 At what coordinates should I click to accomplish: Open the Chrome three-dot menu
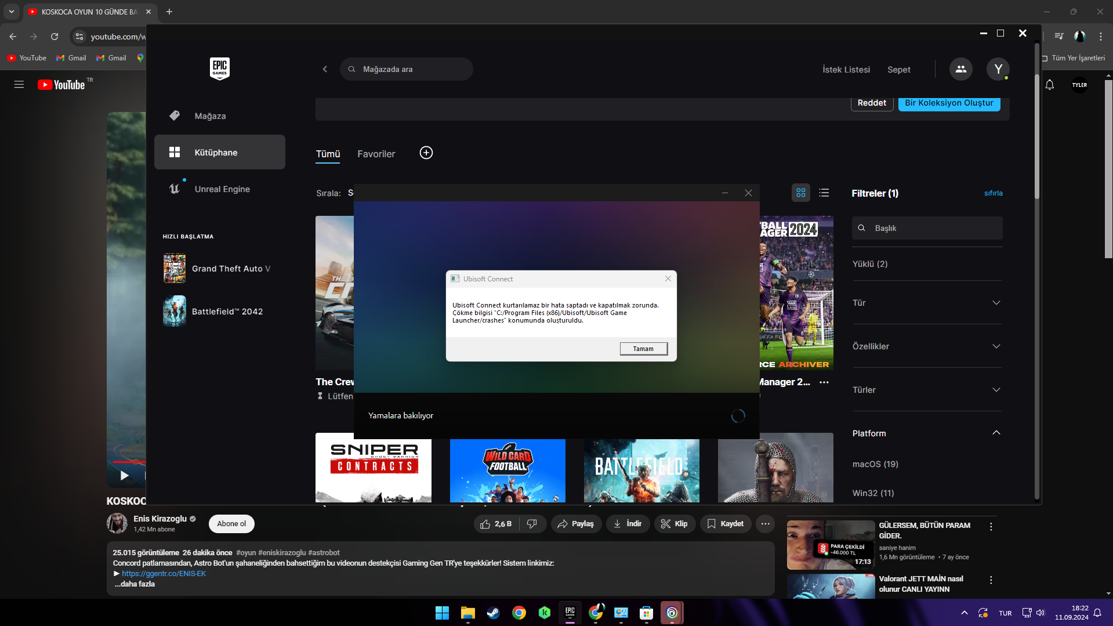pyautogui.click(x=1101, y=37)
